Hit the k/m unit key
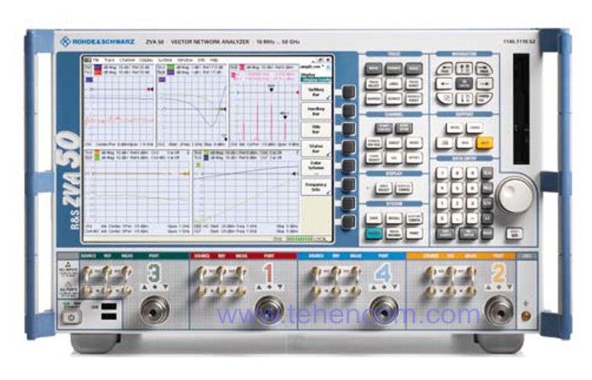This screenshot has height=380, width=592. (487, 204)
